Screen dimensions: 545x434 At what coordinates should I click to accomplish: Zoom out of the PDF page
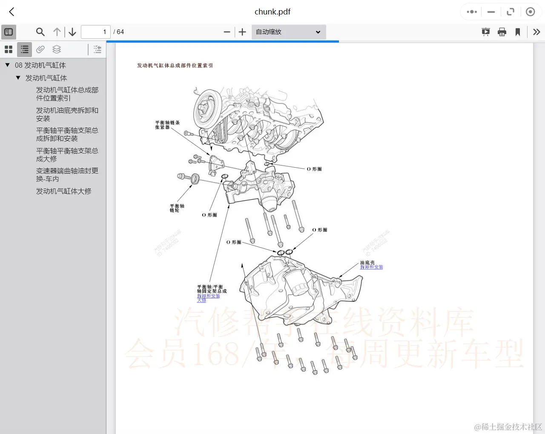[227, 31]
